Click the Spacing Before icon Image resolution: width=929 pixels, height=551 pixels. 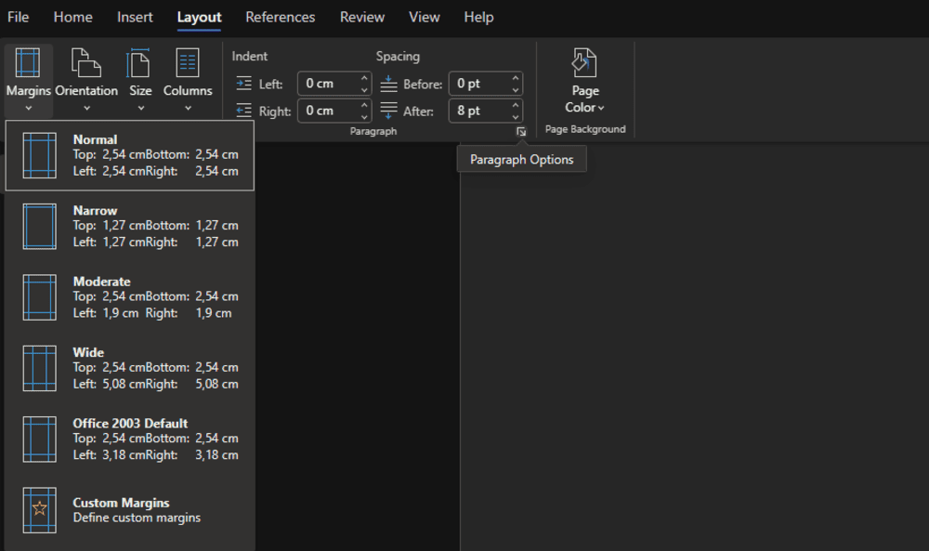pyautogui.click(x=388, y=84)
